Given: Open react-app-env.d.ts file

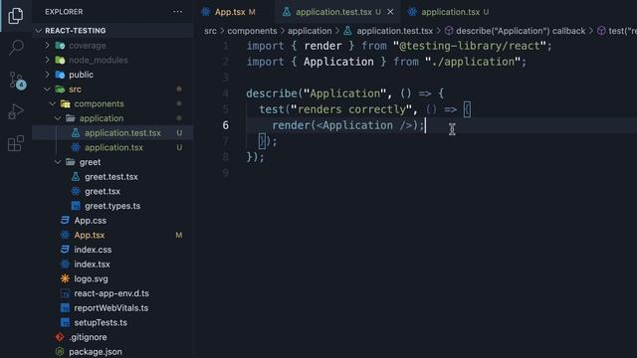Looking at the screenshot, I should 111,293.
